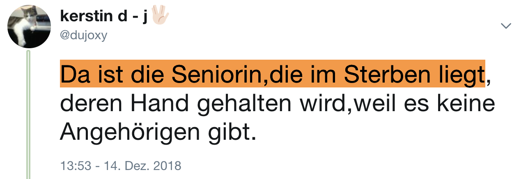
Task: Open profile via display name kerstin d - j
Action: [104, 17]
